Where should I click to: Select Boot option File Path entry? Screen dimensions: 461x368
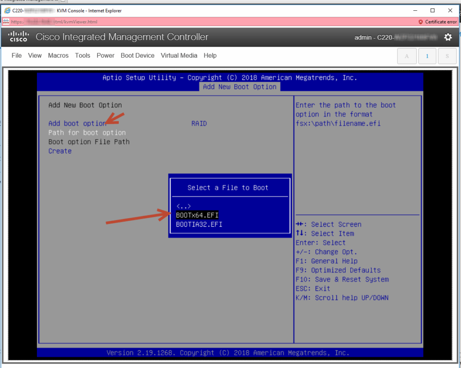point(89,142)
